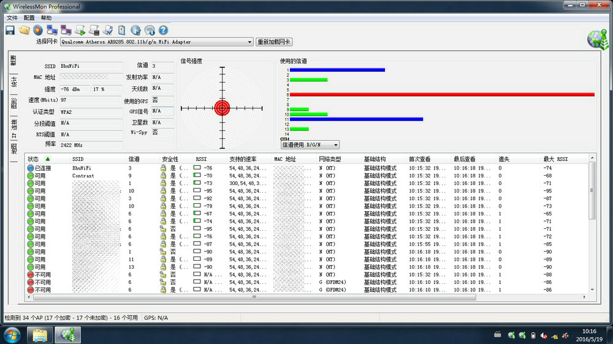Open the 文件 menu
613x344 pixels.
(12, 18)
